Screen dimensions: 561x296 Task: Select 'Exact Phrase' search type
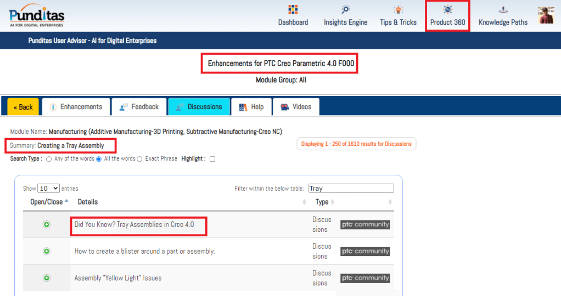tap(139, 159)
